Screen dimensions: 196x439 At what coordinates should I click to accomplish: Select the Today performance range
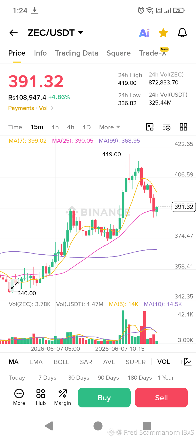coord(17,378)
